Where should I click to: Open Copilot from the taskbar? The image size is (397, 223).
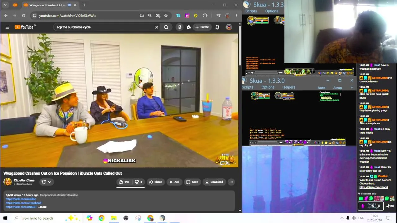tap(89, 218)
